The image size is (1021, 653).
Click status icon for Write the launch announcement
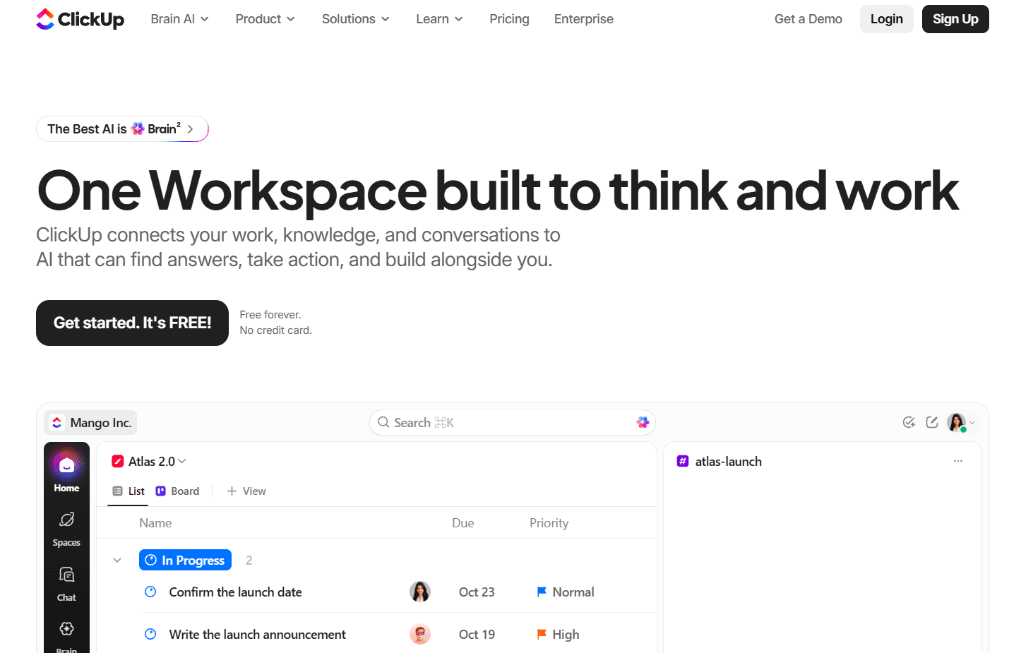(x=150, y=634)
